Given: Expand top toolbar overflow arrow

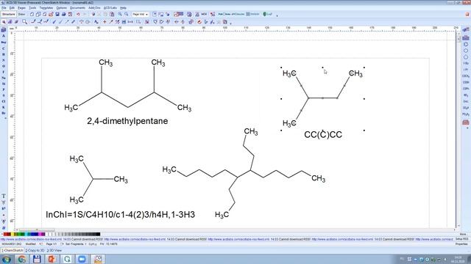Looking at the screenshot, I should (x=277, y=15).
